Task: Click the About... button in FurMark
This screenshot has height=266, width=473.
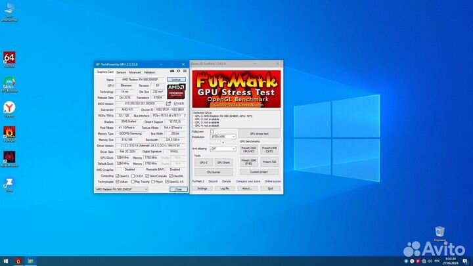Action: tap(247, 188)
